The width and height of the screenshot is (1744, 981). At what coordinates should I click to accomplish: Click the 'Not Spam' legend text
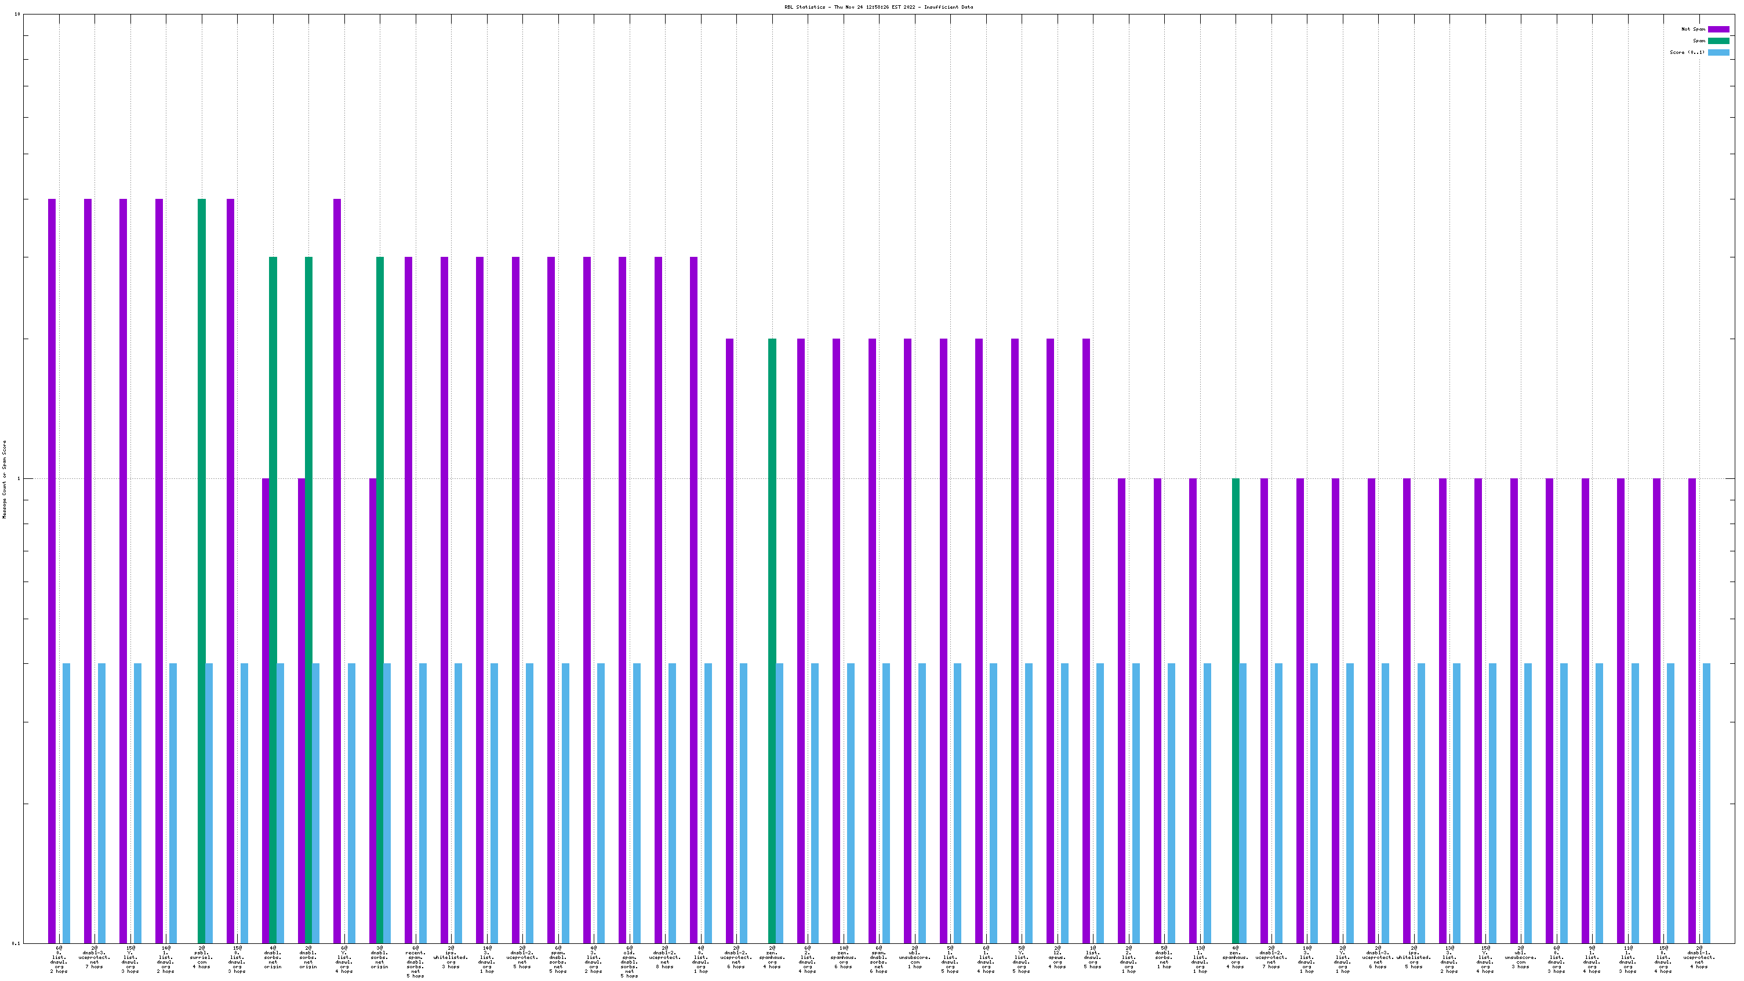[x=1693, y=29]
